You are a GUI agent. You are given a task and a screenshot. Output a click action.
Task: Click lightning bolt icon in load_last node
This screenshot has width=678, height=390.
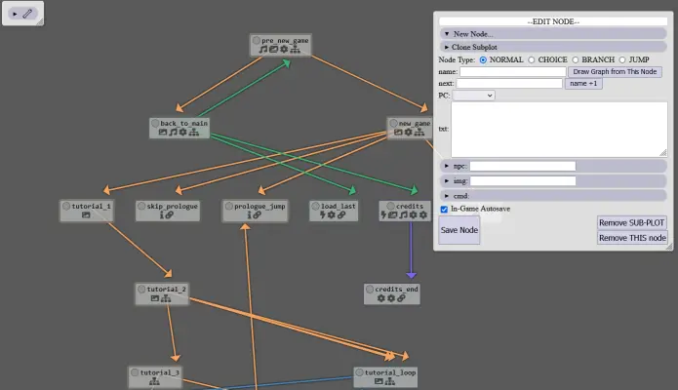pos(322,214)
